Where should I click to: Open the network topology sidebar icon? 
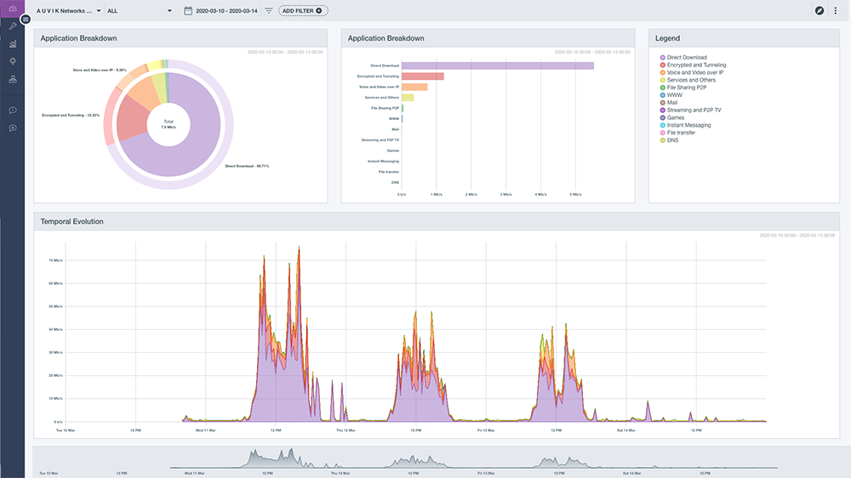pyautogui.click(x=12, y=80)
